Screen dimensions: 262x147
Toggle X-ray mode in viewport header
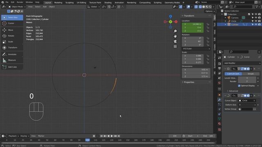196,7
